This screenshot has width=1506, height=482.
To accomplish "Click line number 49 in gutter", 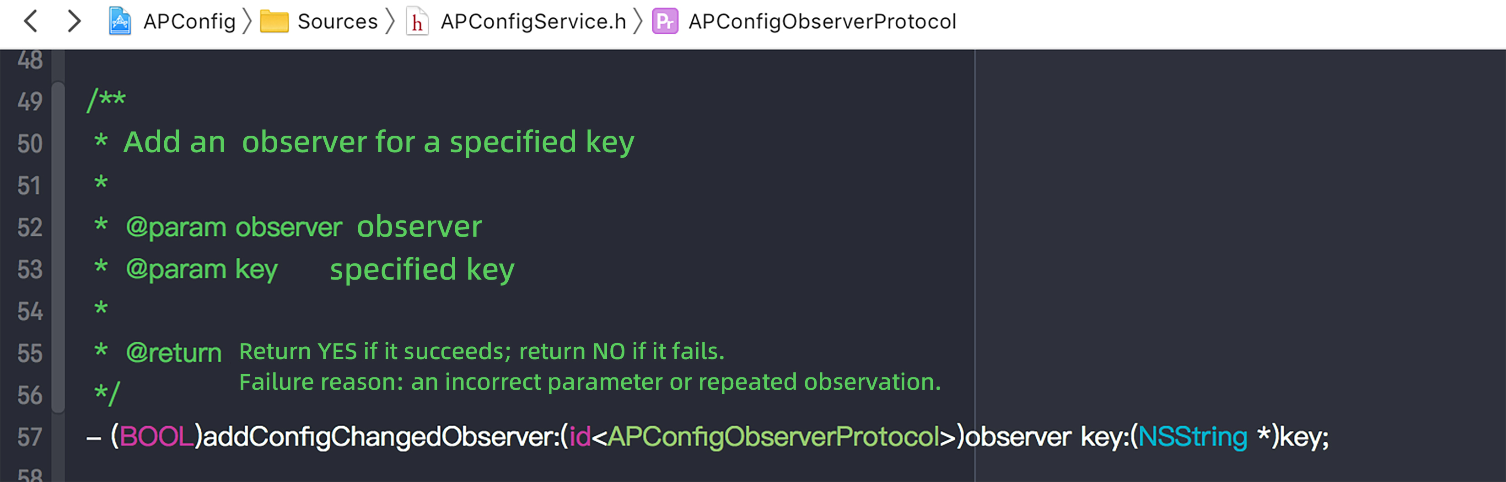I will point(29,101).
